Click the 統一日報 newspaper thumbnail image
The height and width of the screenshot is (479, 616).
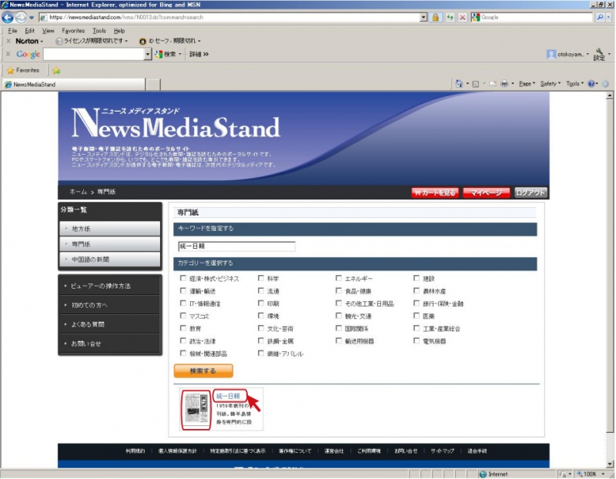click(196, 410)
